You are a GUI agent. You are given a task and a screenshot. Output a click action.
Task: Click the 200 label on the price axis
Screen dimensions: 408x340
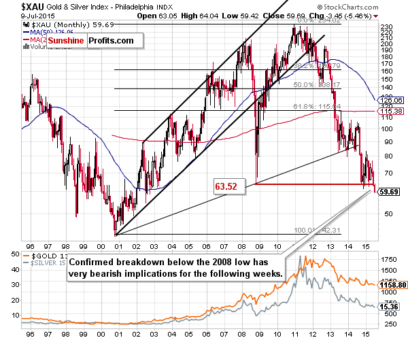(x=386, y=44)
